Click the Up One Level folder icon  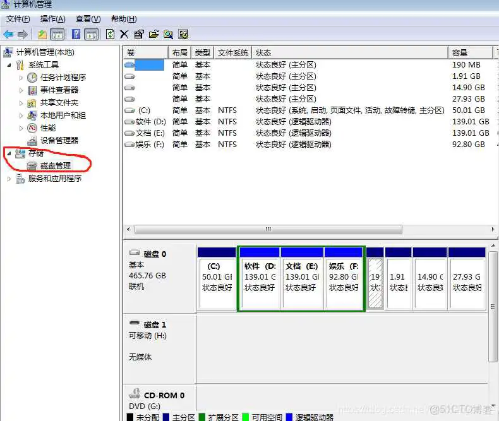42,34
